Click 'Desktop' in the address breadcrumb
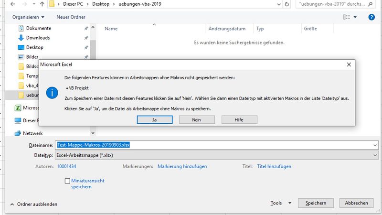Image resolution: width=382 pixels, height=215 pixels. pyautogui.click(x=101, y=4)
